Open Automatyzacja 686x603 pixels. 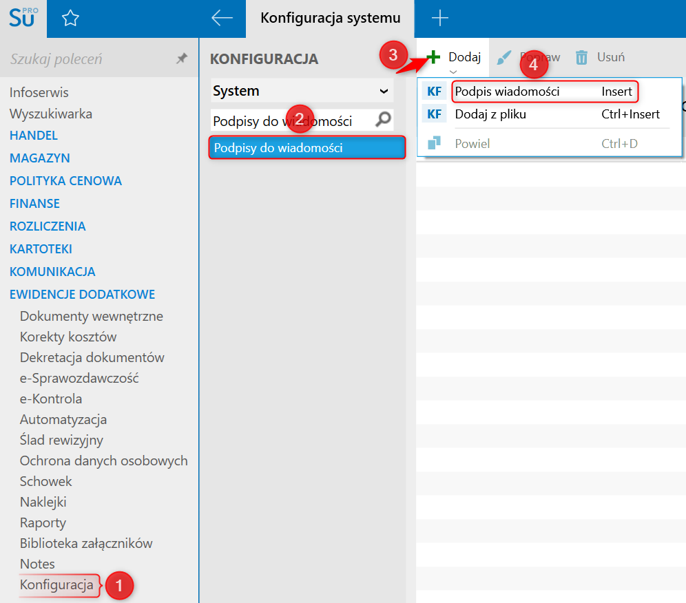(63, 419)
